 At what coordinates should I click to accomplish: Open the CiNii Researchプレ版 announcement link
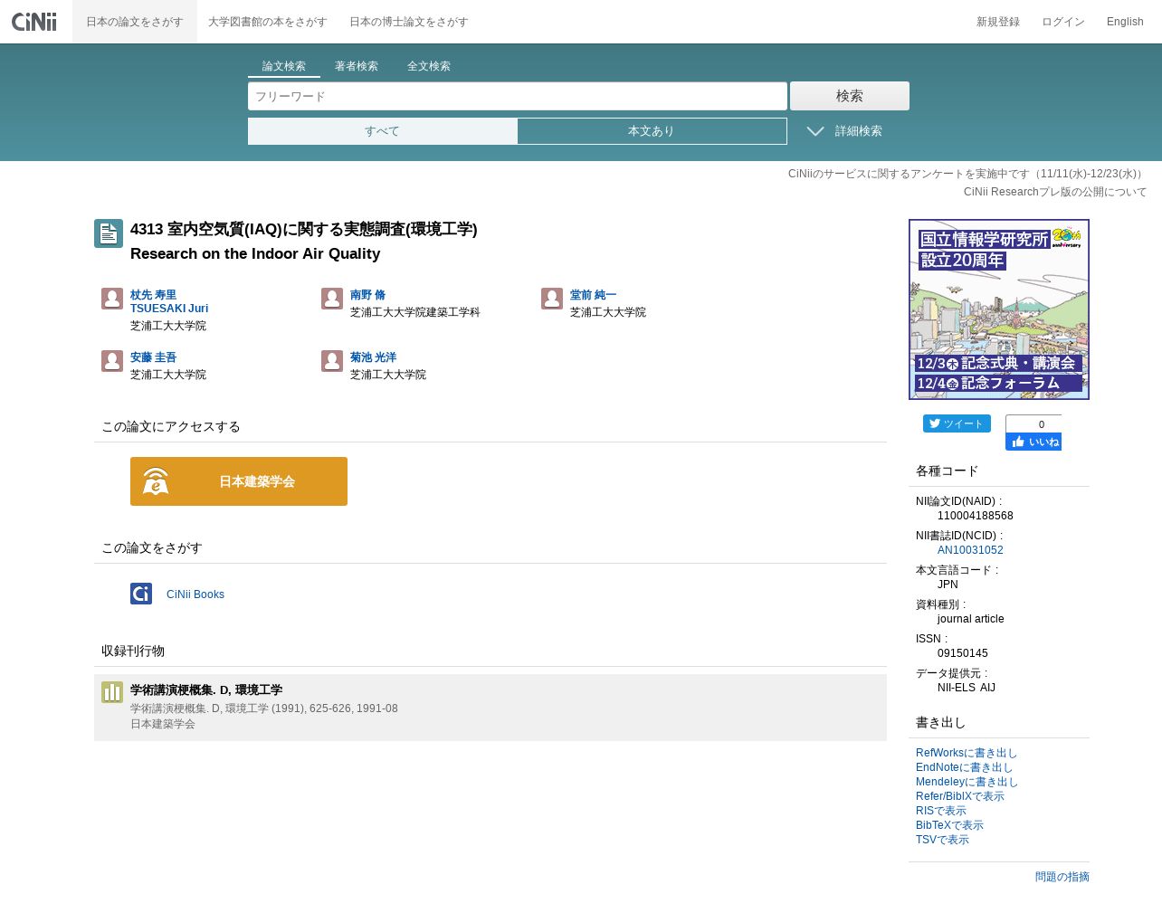click(x=1055, y=192)
